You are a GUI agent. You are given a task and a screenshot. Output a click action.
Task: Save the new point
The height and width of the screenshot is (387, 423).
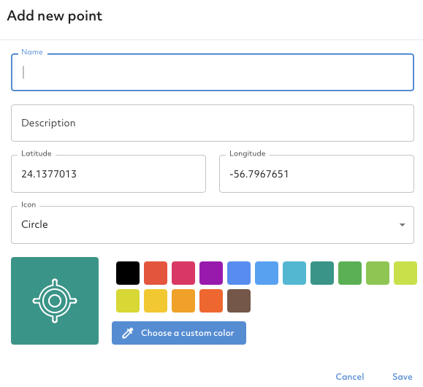click(403, 377)
